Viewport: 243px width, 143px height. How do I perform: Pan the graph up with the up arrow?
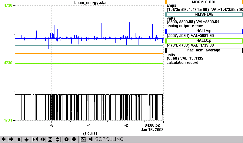[x=19, y=139]
